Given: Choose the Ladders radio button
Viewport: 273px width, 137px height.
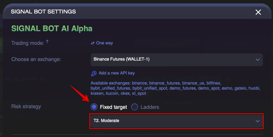Looking at the screenshot, I should click(x=135, y=107).
